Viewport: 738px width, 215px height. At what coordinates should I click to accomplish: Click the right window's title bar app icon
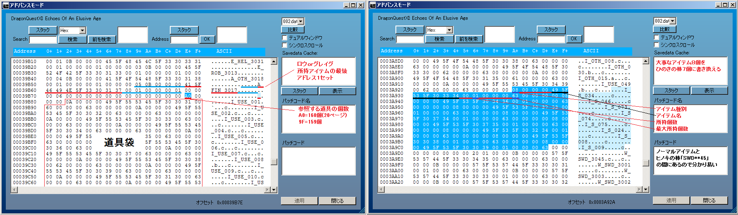pos(373,5)
